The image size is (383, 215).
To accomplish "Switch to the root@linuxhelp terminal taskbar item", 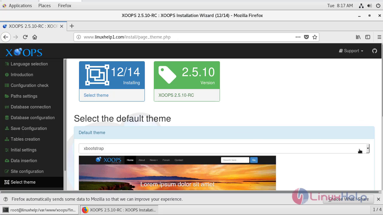I will click(39, 210).
